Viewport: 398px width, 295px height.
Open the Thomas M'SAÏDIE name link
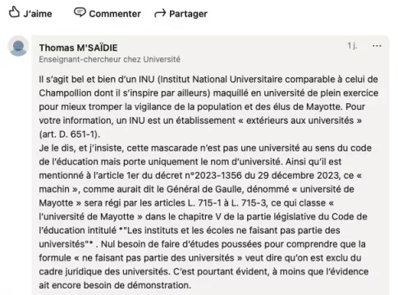click(78, 48)
